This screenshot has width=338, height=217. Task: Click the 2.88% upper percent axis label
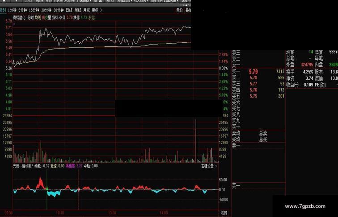click(x=224, y=54)
